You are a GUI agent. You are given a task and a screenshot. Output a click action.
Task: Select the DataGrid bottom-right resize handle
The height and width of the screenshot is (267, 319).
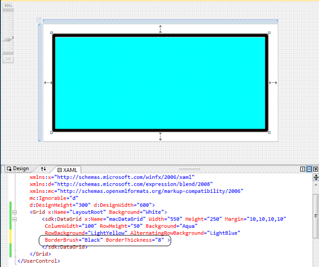click(x=269, y=133)
